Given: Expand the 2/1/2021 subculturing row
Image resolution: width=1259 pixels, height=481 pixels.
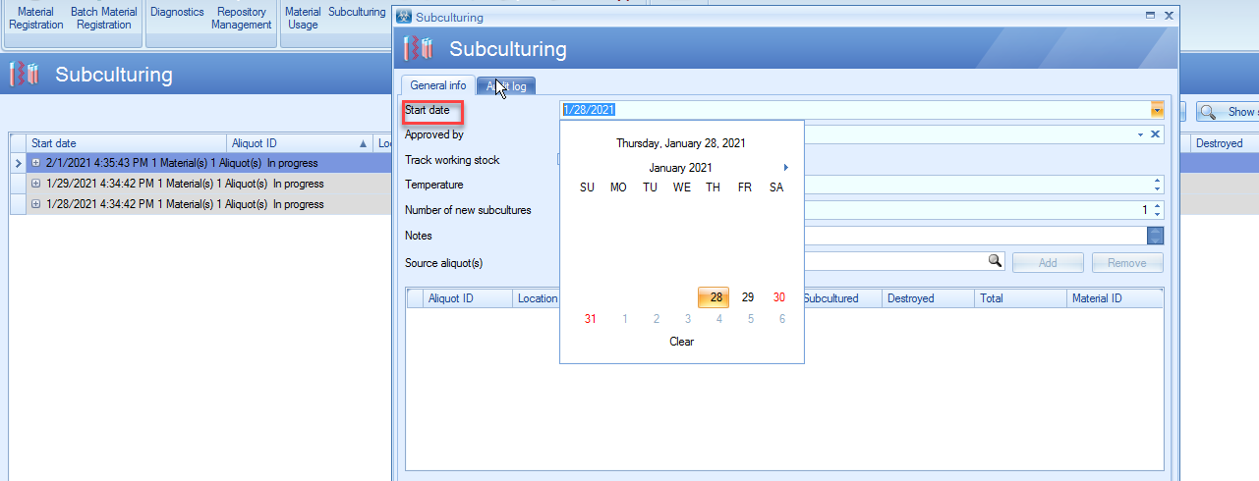Looking at the screenshot, I should point(36,163).
